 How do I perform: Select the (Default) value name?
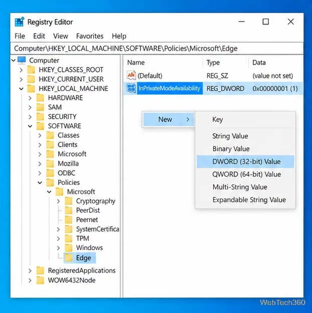point(149,76)
